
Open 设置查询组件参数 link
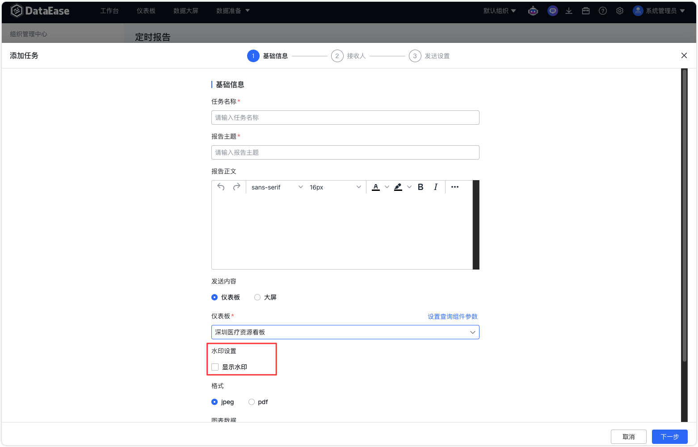(x=453, y=316)
